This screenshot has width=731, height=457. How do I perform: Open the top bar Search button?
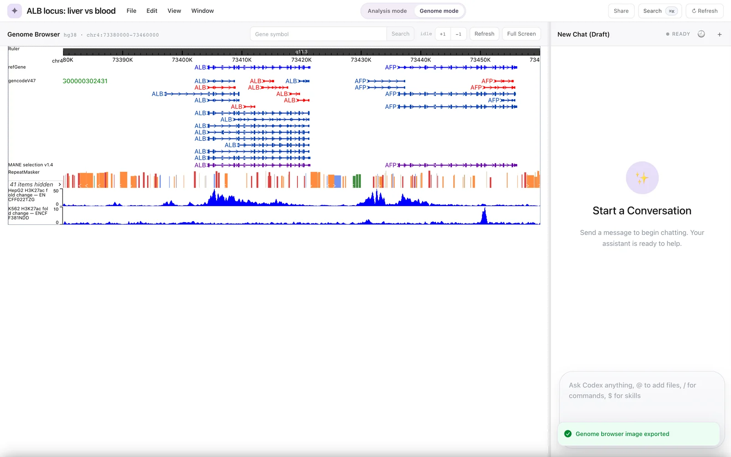pos(660,11)
